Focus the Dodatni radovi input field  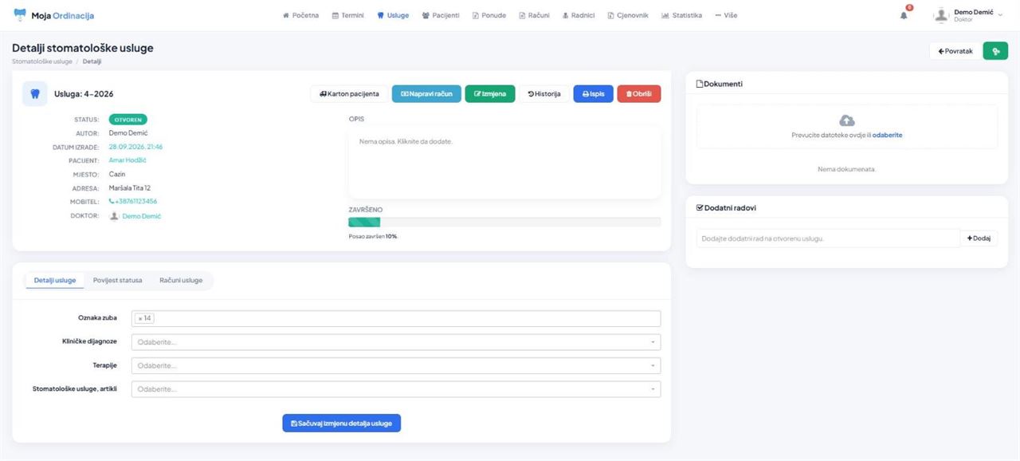pos(828,238)
